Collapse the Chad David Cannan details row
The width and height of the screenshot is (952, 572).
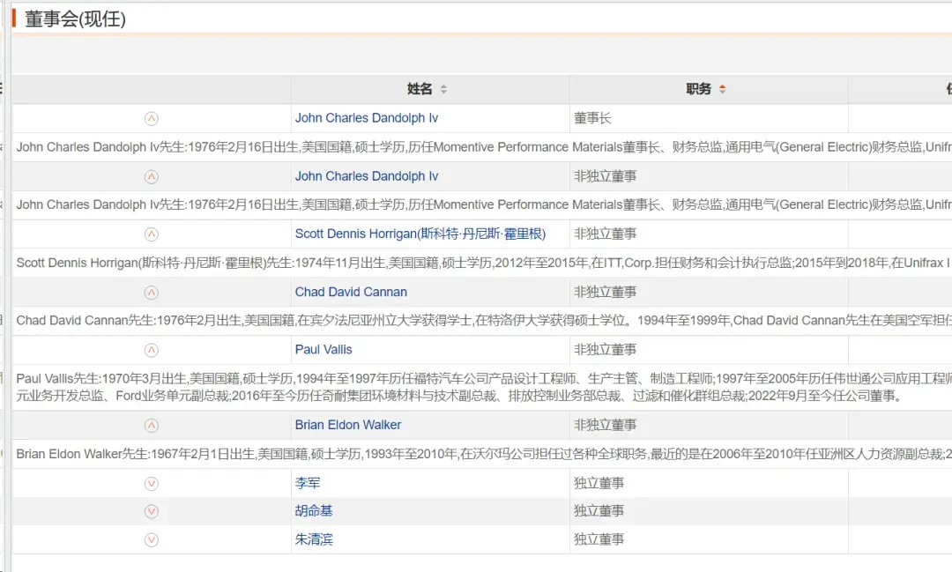click(x=152, y=293)
